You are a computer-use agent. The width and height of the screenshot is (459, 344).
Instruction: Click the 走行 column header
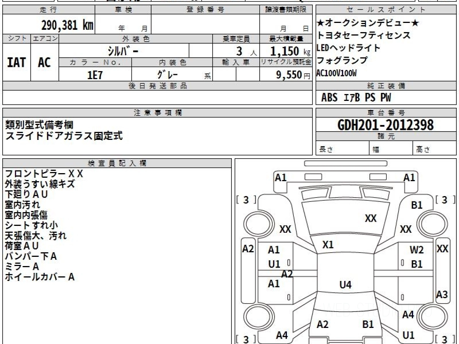(48, 10)
